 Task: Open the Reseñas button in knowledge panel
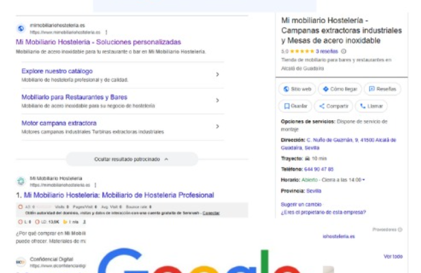[x=382, y=89]
